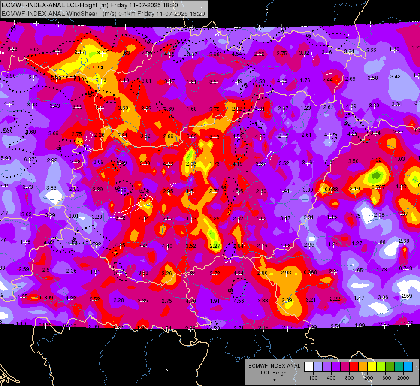Image resolution: width=420 pixels, height=386 pixels.
Task: Click the wind shear value 2.44
Action: pos(328,79)
